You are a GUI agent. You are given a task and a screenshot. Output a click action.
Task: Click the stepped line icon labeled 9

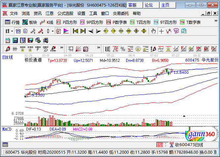tap(40, 31)
